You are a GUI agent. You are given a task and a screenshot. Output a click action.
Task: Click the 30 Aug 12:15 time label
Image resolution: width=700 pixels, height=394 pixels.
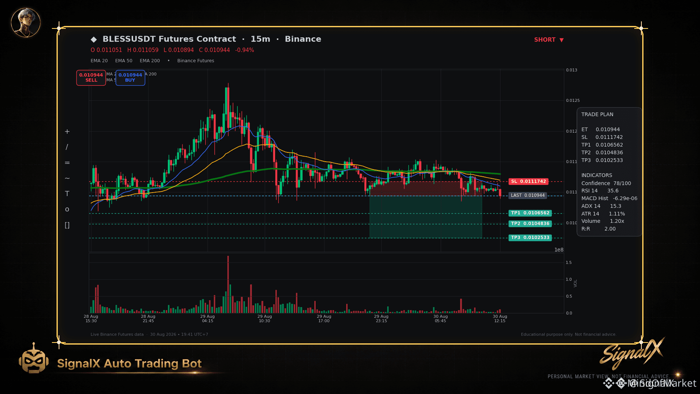coord(500,319)
